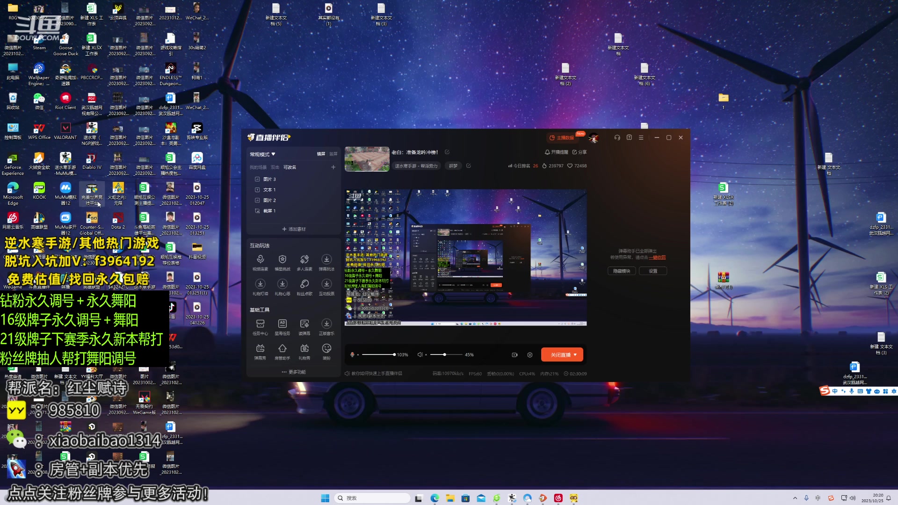Select the 我的场景 scene tab

coord(258,167)
